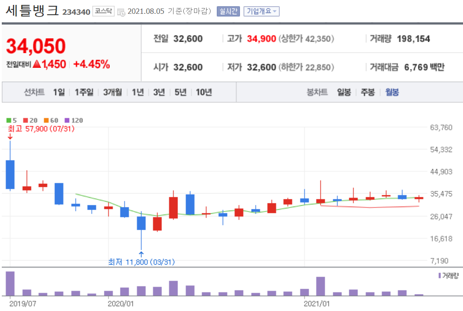Image resolution: width=463 pixels, height=311 pixels.
Task: Click the 35,475 price axis label
Action: tap(441, 194)
